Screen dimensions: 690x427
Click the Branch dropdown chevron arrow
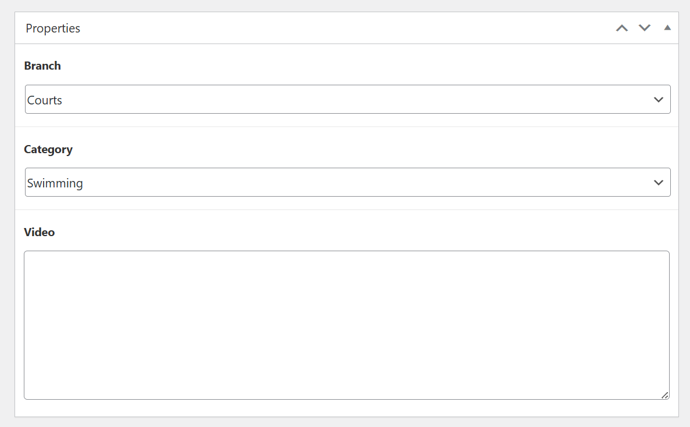click(x=659, y=100)
